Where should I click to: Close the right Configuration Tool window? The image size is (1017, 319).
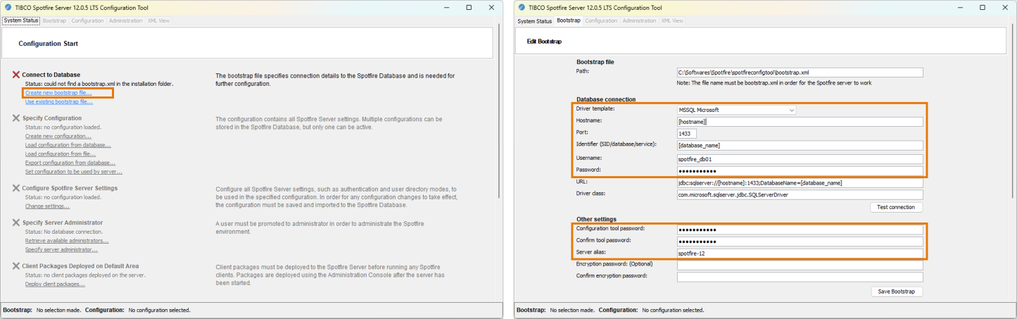click(x=1004, y=8)
